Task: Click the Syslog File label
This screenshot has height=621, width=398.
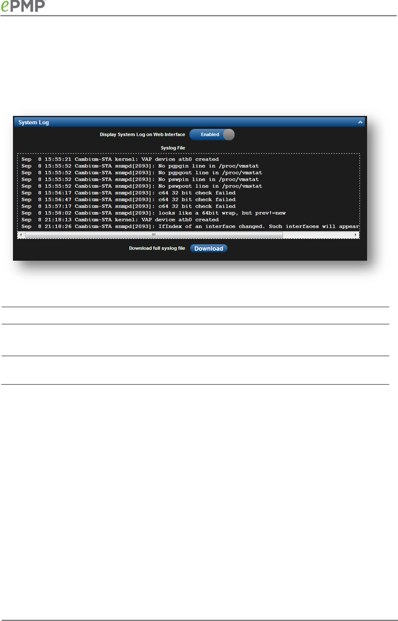Action: [x=173, y=148]
